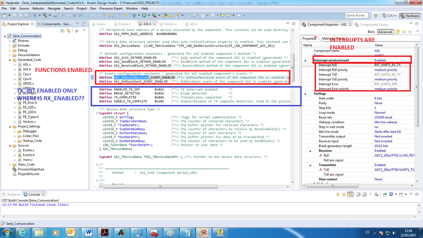This screenshot has width=423, height=238.
Task: Click the yellow note icon in Component Inspector
Action: (x=397, y=32)
